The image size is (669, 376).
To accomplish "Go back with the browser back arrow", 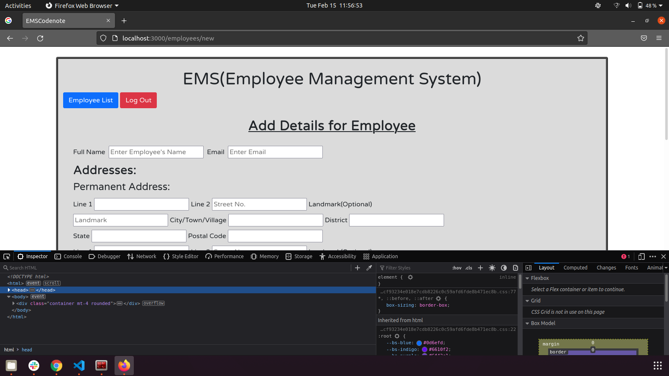I will tap(10, 38).
